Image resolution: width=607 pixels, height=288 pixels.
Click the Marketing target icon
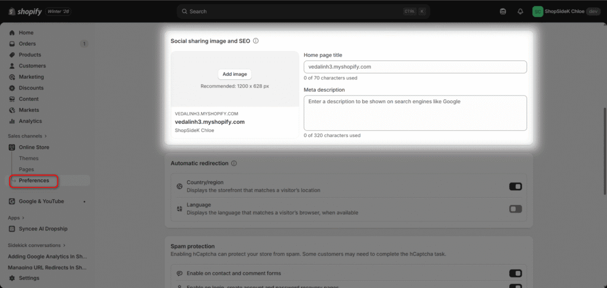(x=12, y=77)
